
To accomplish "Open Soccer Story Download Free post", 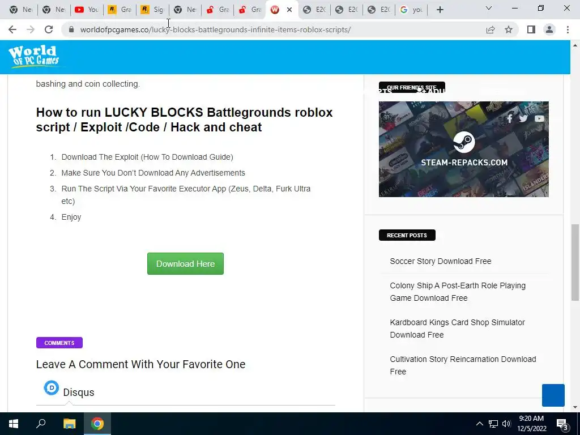I will tap(441, 261).
